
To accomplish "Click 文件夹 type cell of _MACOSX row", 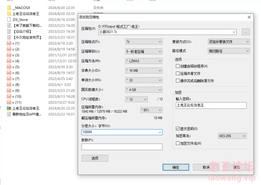I will pyautogui.click(x=98, y=8).
